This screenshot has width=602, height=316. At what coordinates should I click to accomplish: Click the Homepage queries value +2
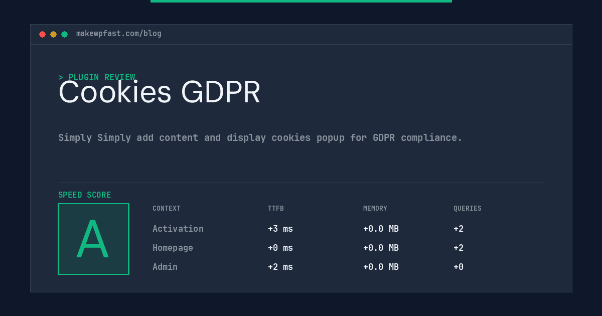tap(459, 248)
